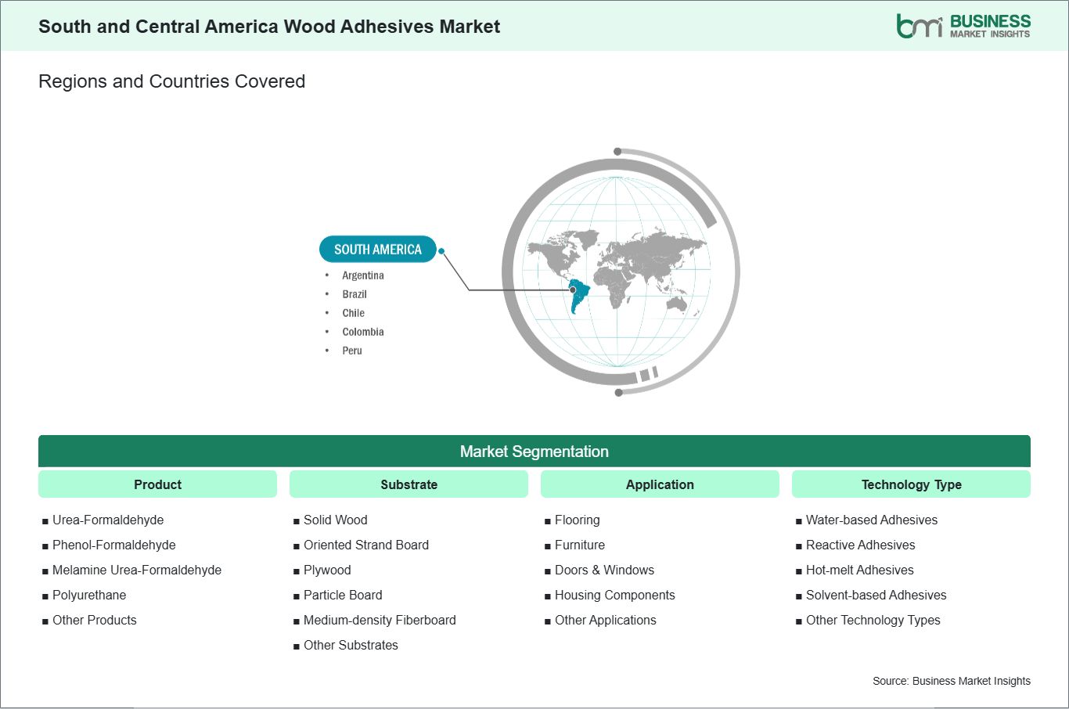
Task: Click the Flooring application item
Action: [578, 520]
